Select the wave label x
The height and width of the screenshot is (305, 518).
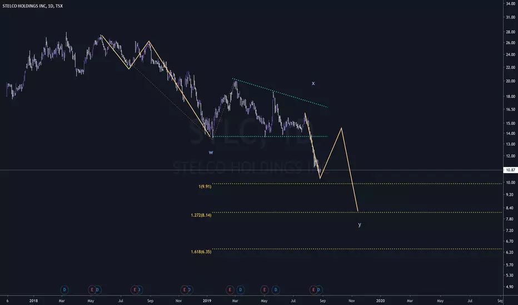[313, 83]
